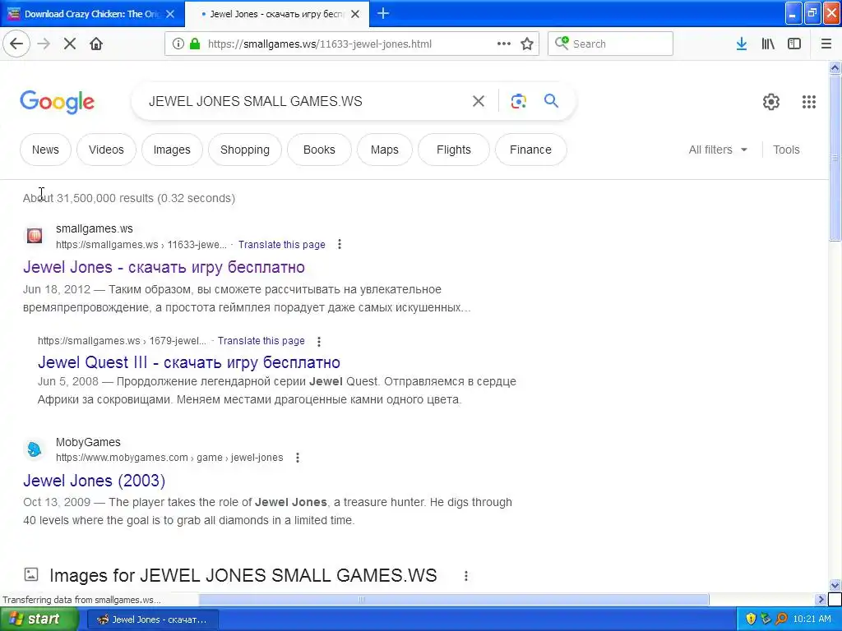Click the green padlock security icon
Screen dimensions: 842x631
pos(195,44)
